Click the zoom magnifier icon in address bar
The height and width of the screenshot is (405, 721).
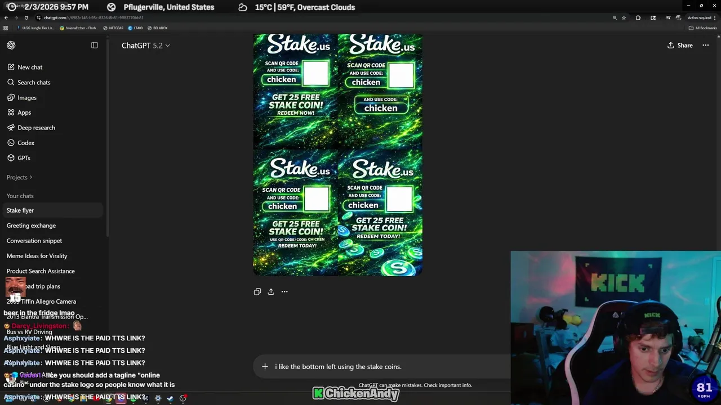[x=615, y=17]
